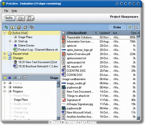This screenshot has height=125, width=145.
Task: Select 18:30 Brochure Netwatch 1.2.doc
Action: click(x=38, y=66)
